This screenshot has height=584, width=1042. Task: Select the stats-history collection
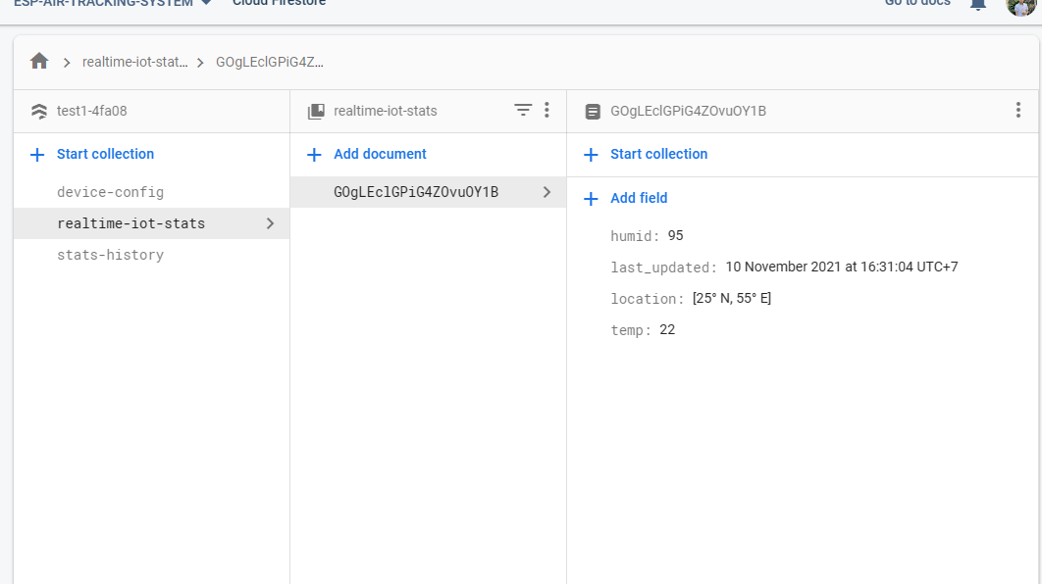coord(110,255)
